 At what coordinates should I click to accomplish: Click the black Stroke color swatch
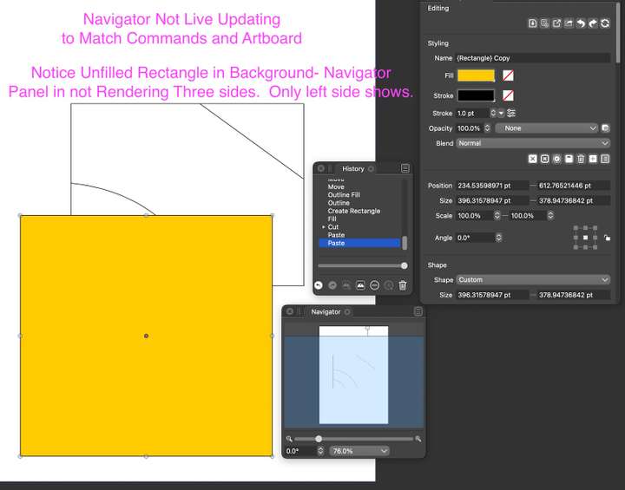tap(476, 95)
